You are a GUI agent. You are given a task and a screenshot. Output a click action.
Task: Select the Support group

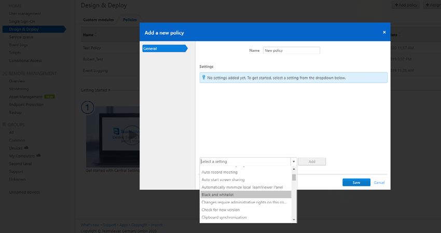[16, 171]
